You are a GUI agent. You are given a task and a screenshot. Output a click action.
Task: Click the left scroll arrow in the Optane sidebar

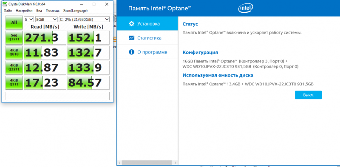point(119,162)
